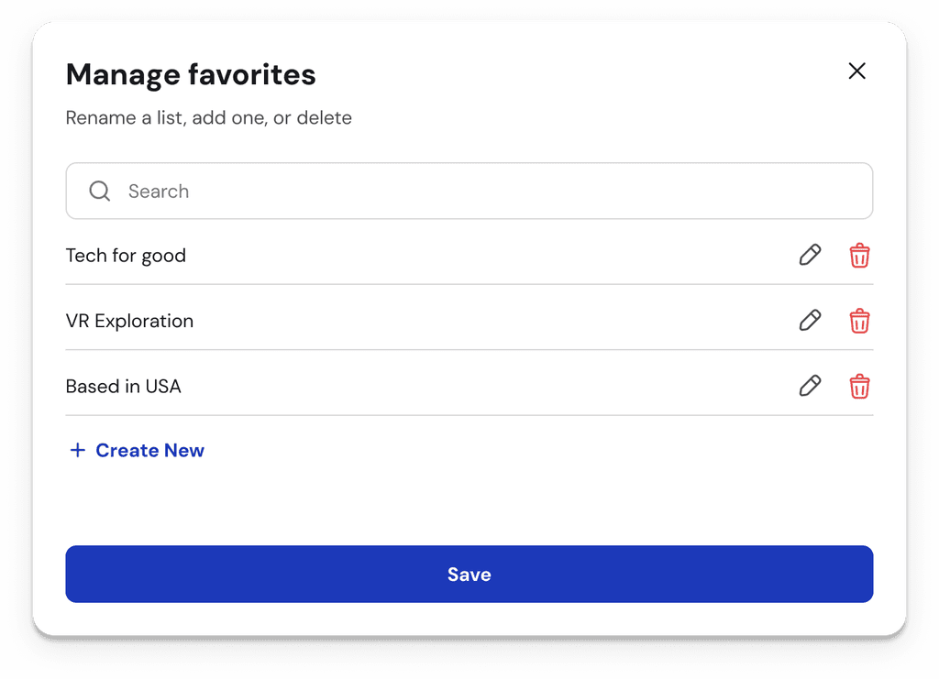Rename the VR Exploration list

click(x=810, y=321)
